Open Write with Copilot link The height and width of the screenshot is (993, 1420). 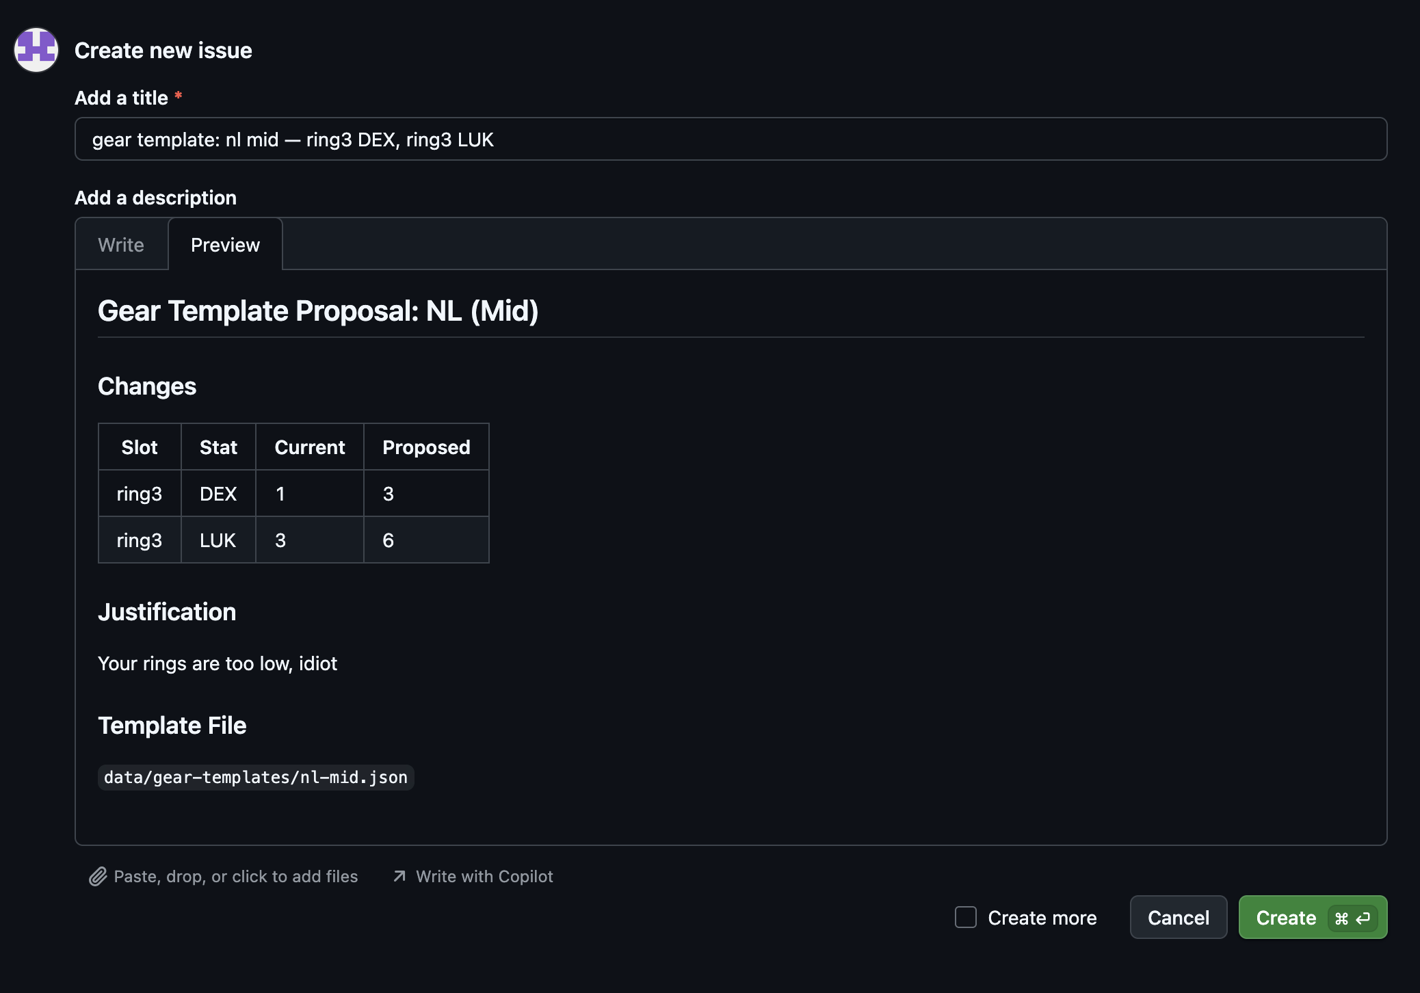pos(484,877)
